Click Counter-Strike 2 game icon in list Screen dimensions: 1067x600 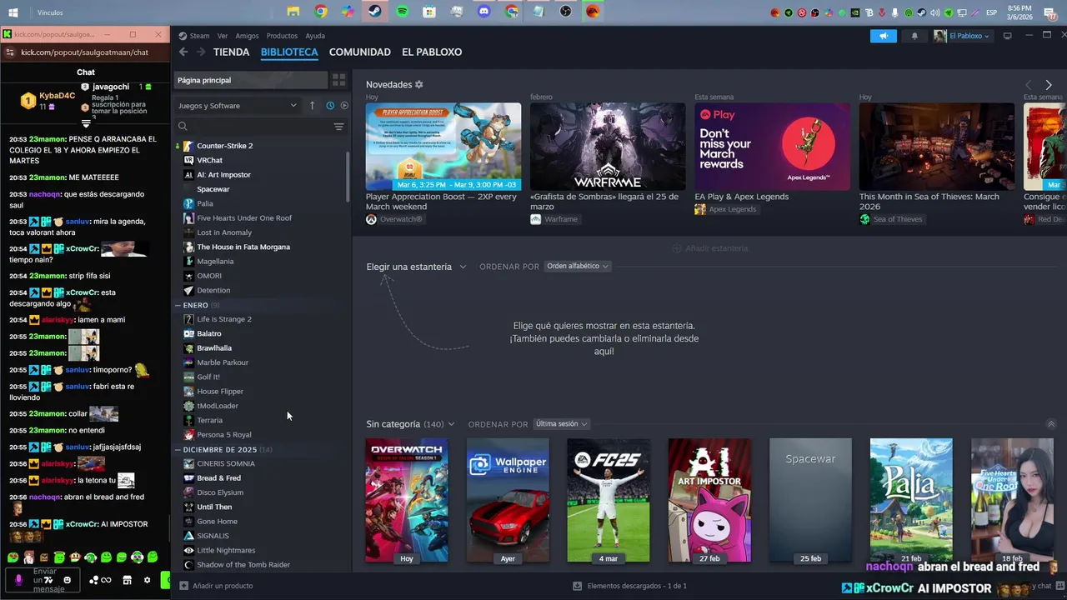click(x=188, y=146)
